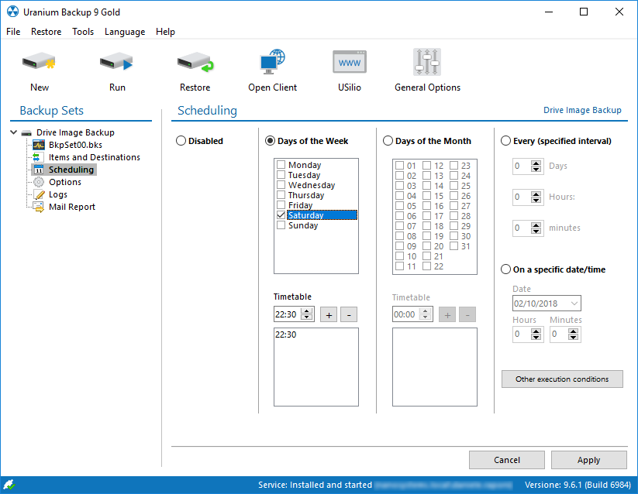638x494 pixels.
Task: Open the Tools menu
Action: tap(83, 32)
